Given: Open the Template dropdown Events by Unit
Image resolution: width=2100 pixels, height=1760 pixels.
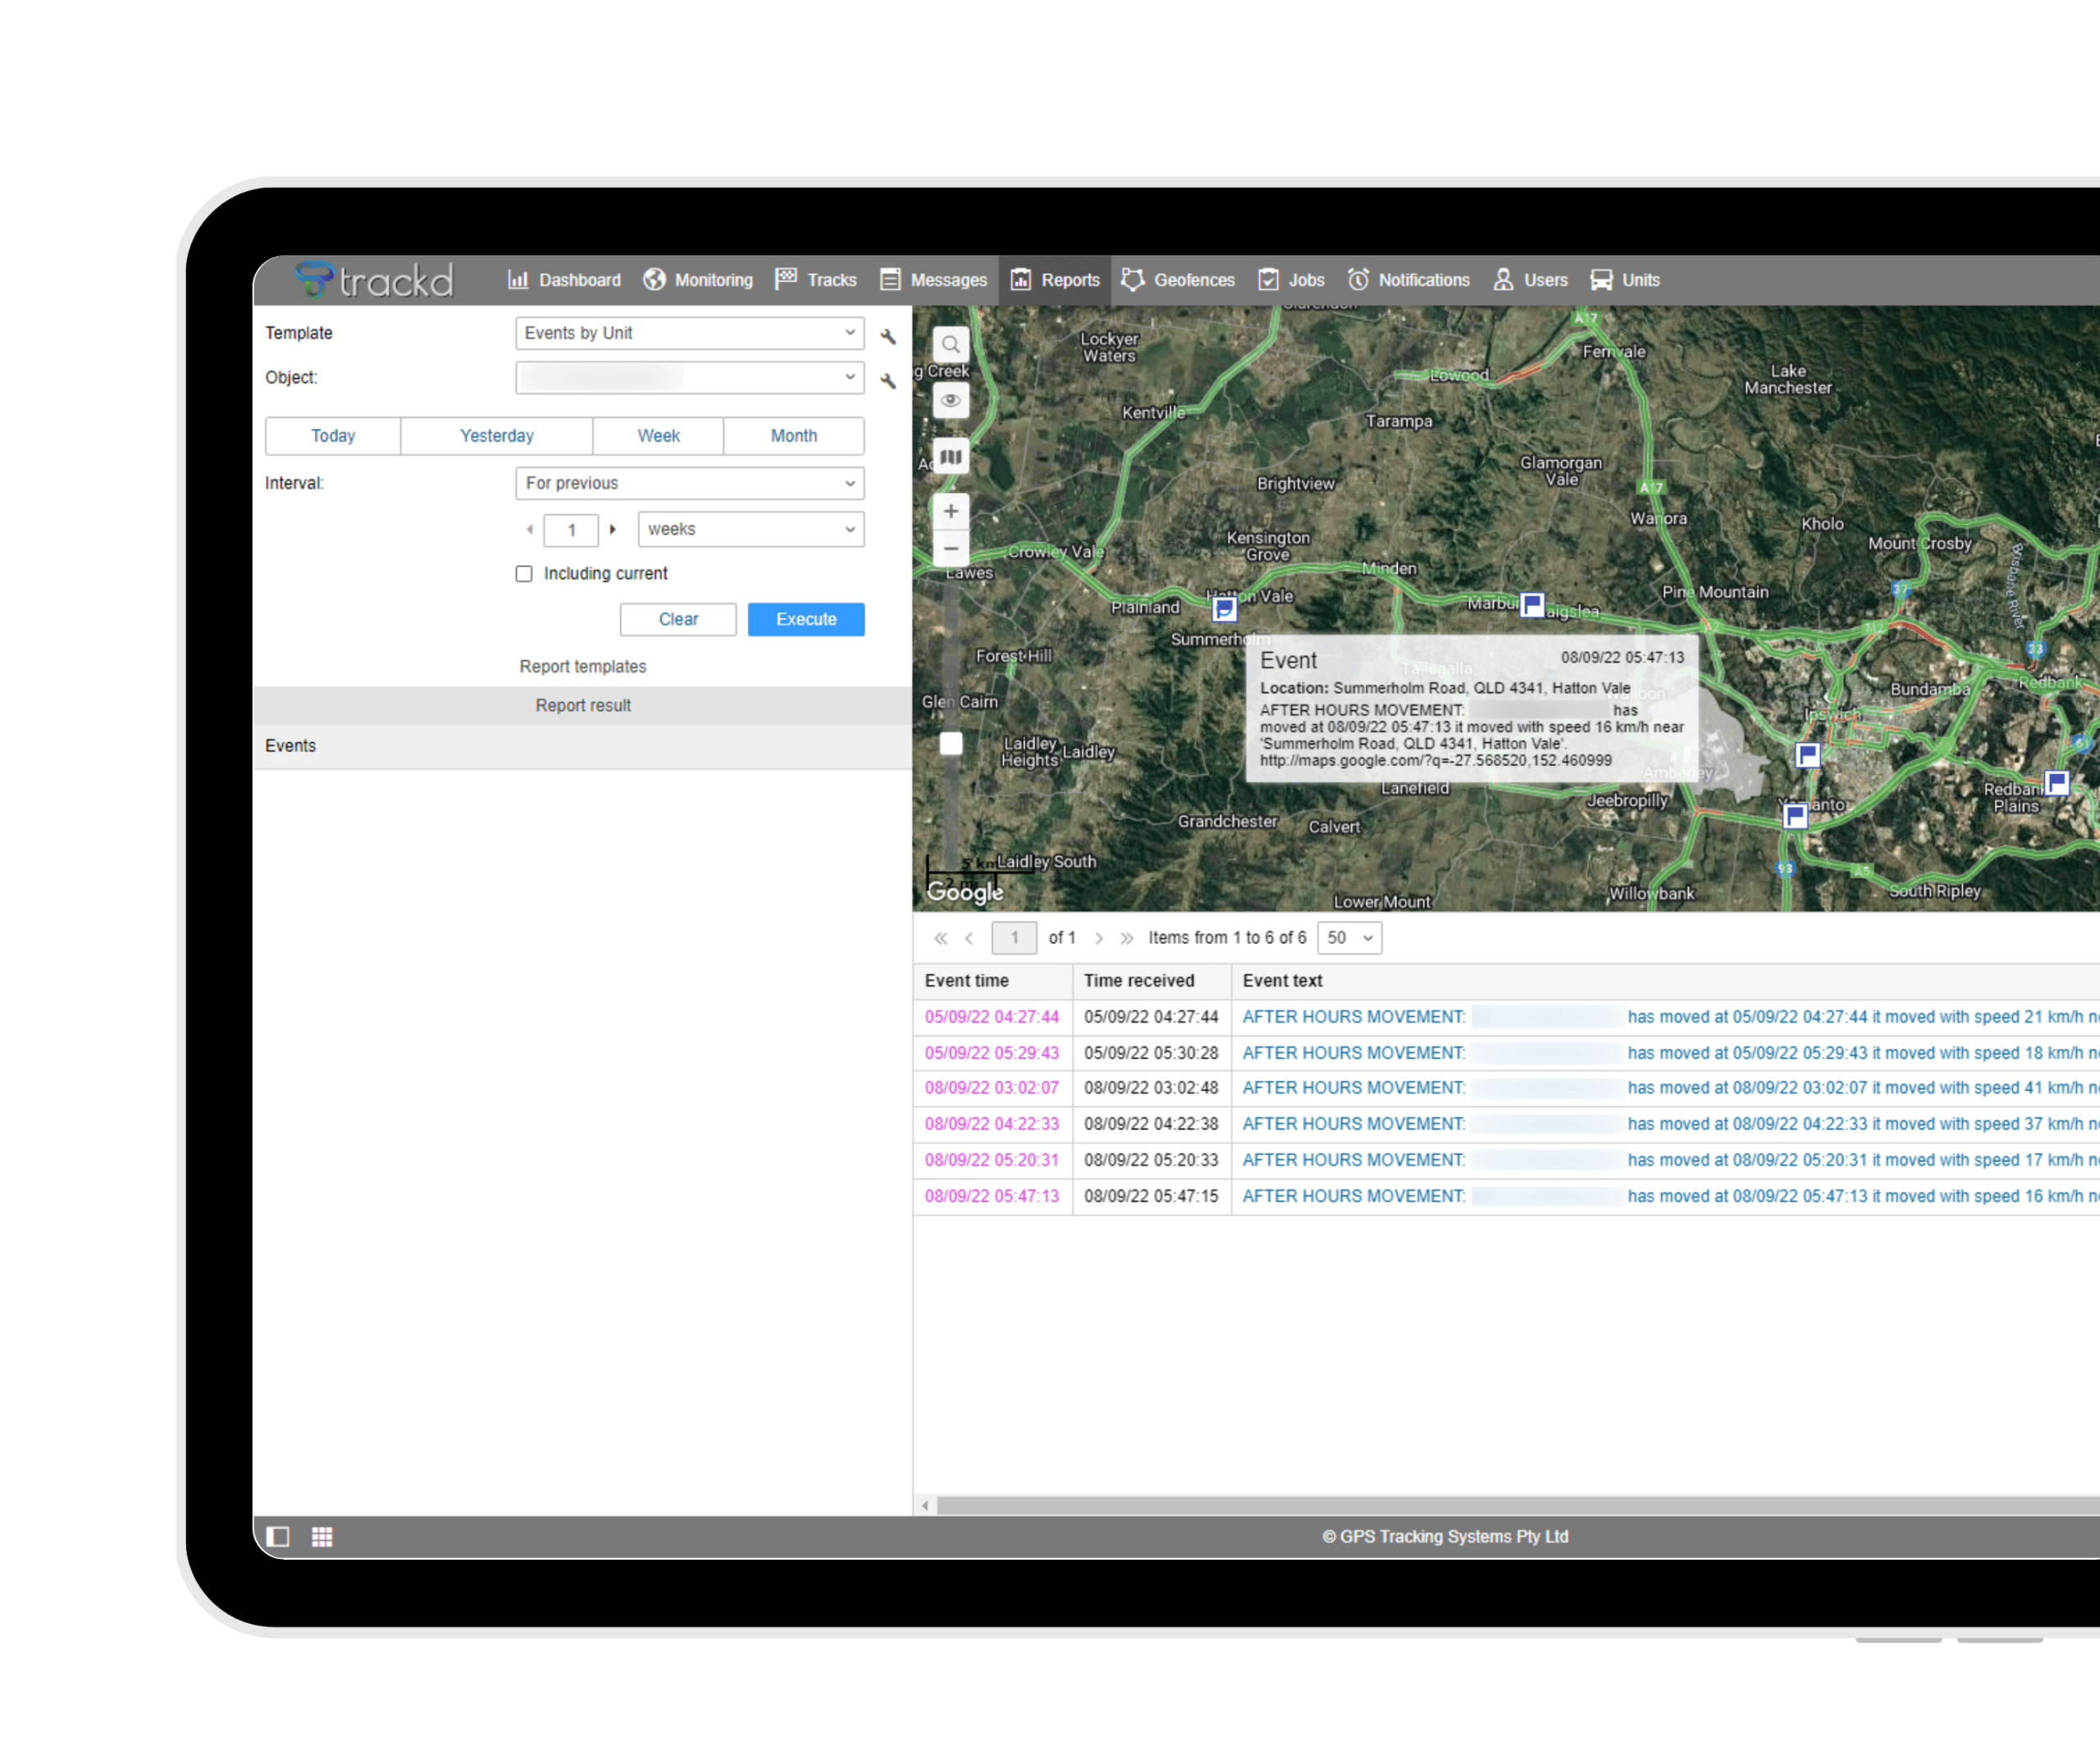Looking at the screenshot, I should (x=689, y=333).
